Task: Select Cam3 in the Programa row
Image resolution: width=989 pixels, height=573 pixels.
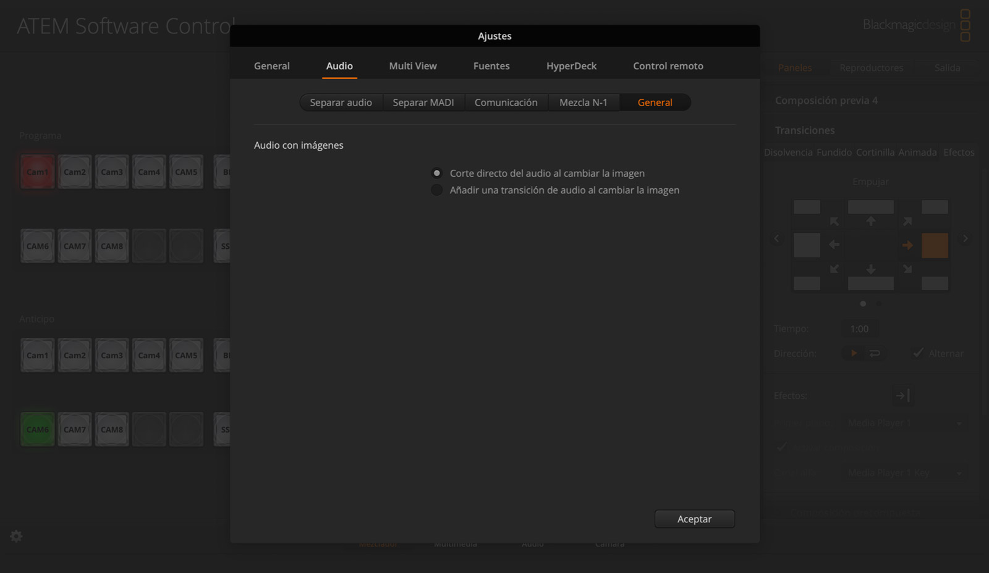Action: [x=112, y=172]
